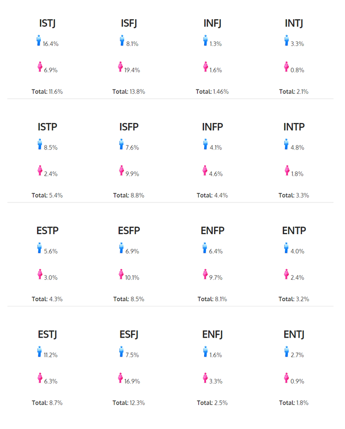Viewport: 345px width, 429px height.
Task: Click the INFP type heading
Action: pyautogui.click(x=212, y=127)
